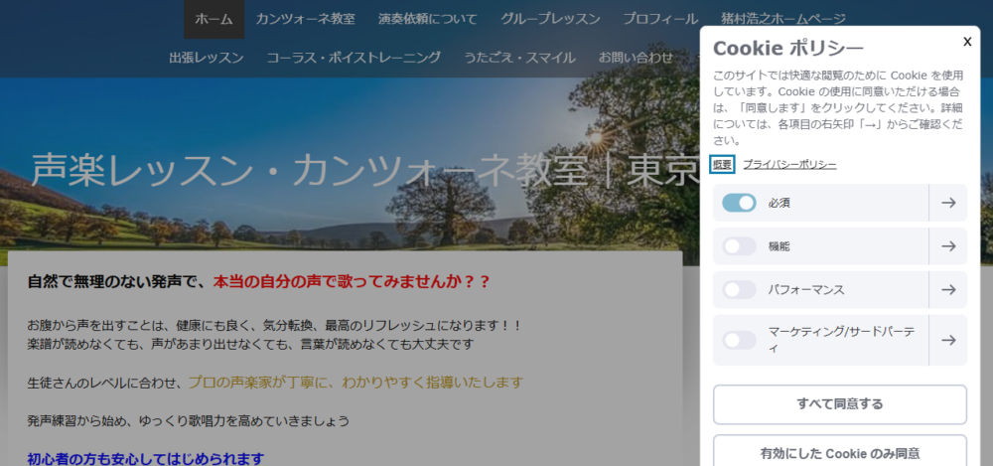Image resolution: width=993 pixels, height=466 pixels.
Task: Toggle the 必須 cookie switch
Action: tap(739, 203)
